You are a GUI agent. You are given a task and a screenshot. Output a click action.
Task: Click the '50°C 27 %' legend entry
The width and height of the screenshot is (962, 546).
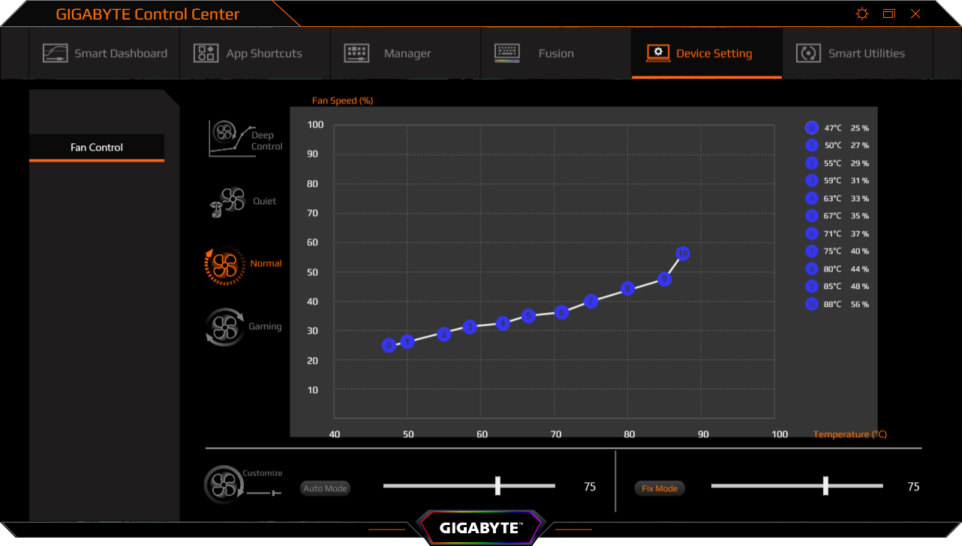(x=837, y=145)
